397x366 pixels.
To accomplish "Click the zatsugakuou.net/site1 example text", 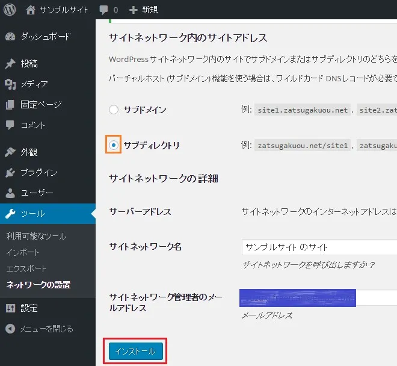I will tap(303, 146).
